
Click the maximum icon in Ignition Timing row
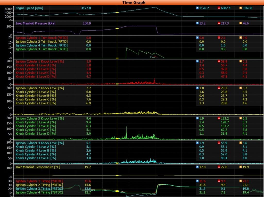tap(219, 181)
